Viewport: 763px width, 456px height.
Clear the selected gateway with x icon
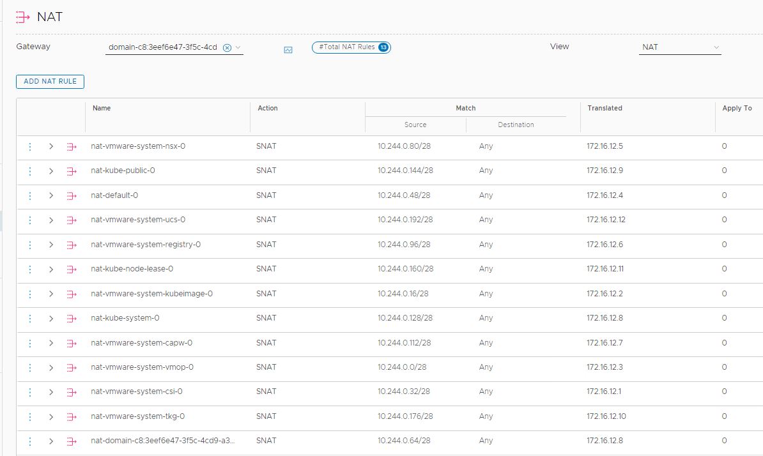click(227, 47)
